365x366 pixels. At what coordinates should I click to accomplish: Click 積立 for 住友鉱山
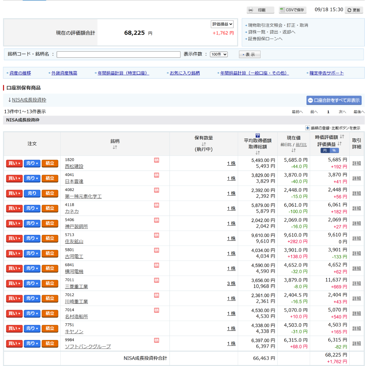pos(50,238)
